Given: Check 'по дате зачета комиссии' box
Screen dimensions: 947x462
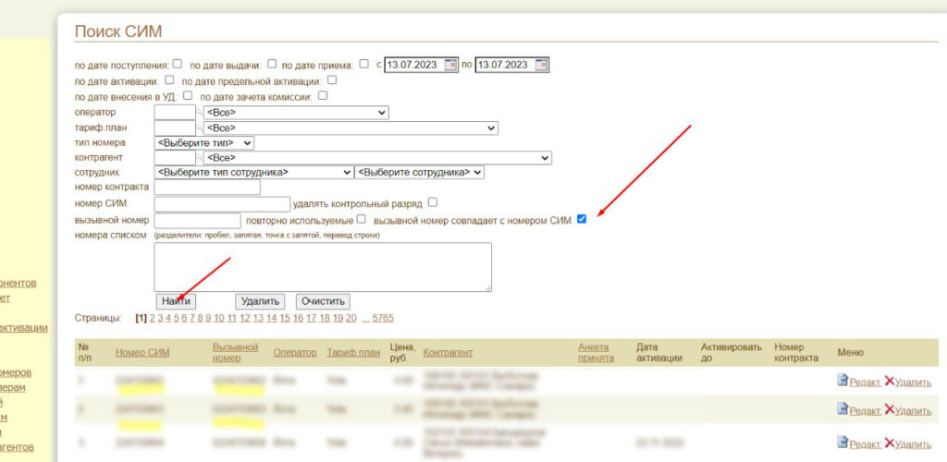Looking at the screenshot, I should coord(323,95).
